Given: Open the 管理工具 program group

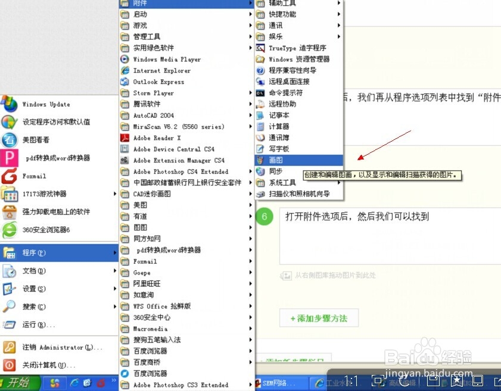Looking at the screenshot, I should point(186,37).
